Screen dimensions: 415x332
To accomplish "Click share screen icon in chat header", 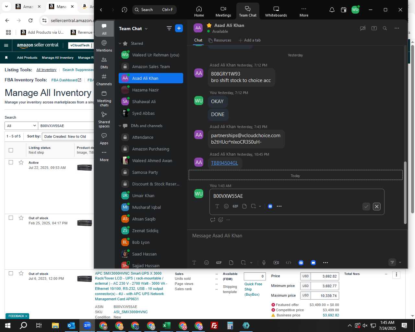I will click(x=374, y=28).
